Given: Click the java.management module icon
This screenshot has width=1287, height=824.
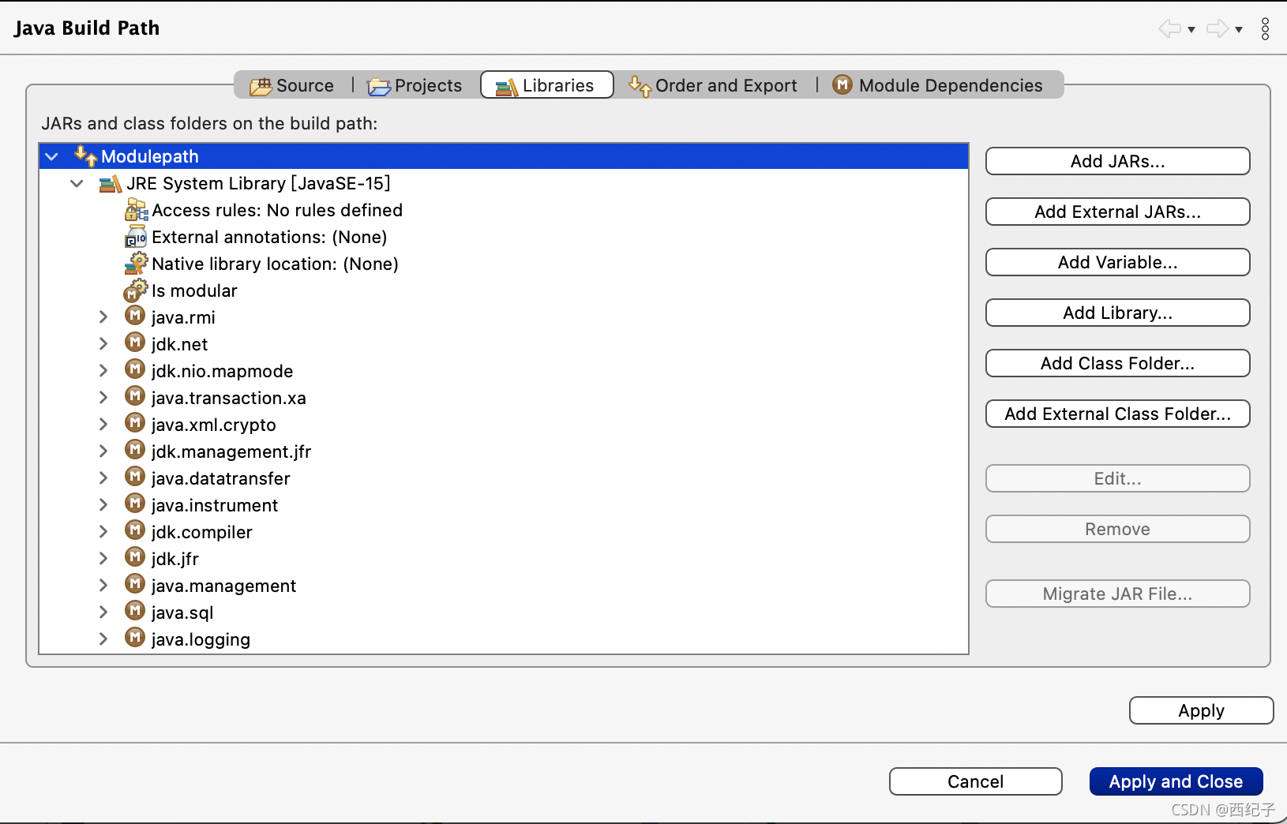Looking at the screenshot, I should click(135, 584).
